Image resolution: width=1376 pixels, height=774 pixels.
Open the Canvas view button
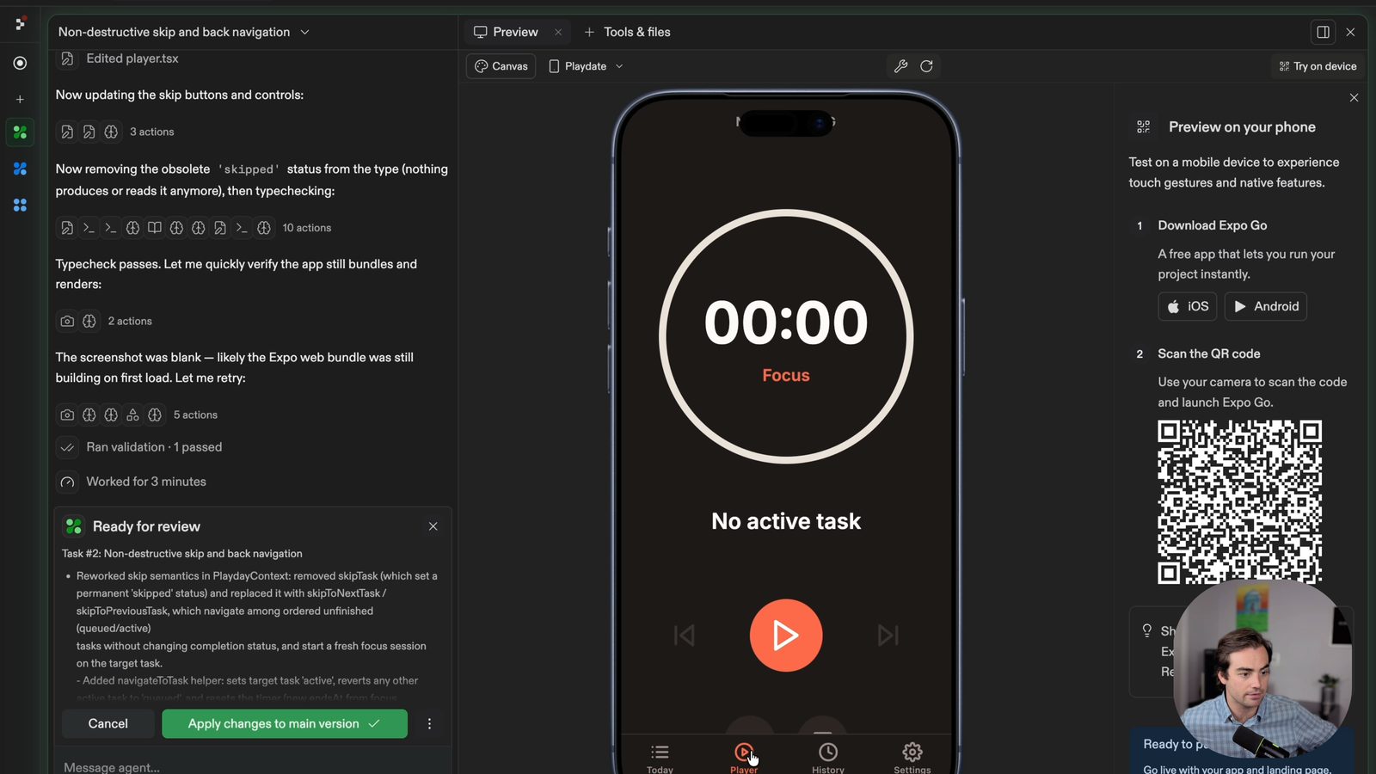tap(501, 66)
